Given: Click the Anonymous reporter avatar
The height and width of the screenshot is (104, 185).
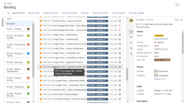Looking at the screenshot, I should [x=156, y=71].
